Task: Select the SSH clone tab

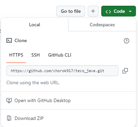Action: click(x=35, y=55)
